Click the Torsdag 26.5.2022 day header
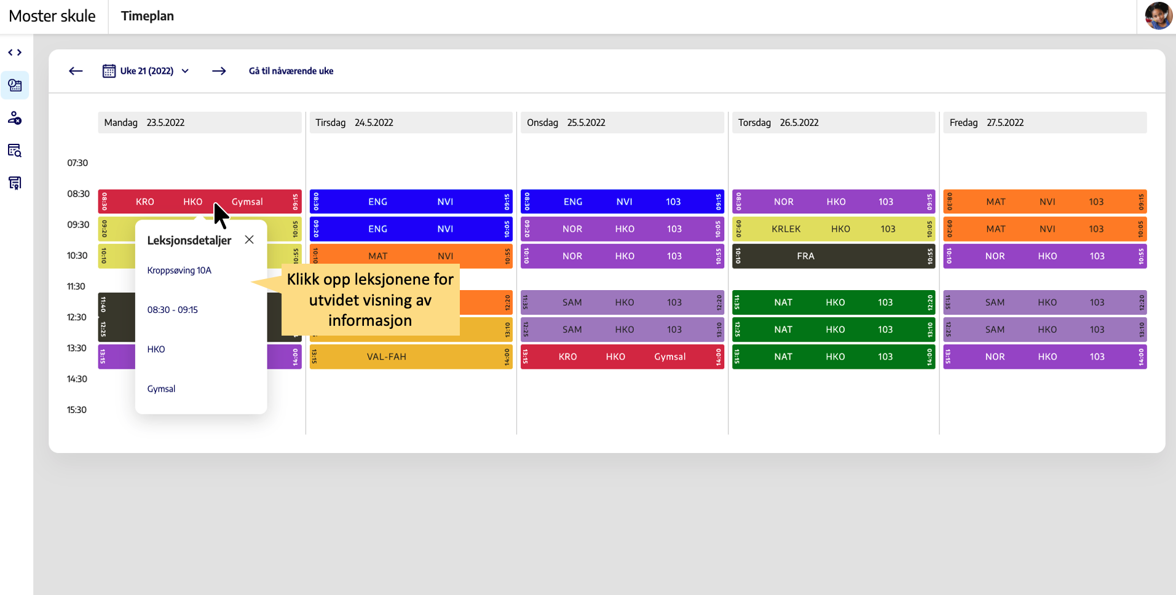Viewport: 1176px width, 595px height. [x=834, y=122]
